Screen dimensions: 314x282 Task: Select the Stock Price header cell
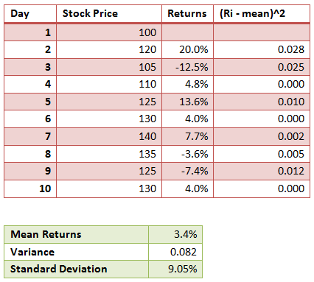coord(109,13)
